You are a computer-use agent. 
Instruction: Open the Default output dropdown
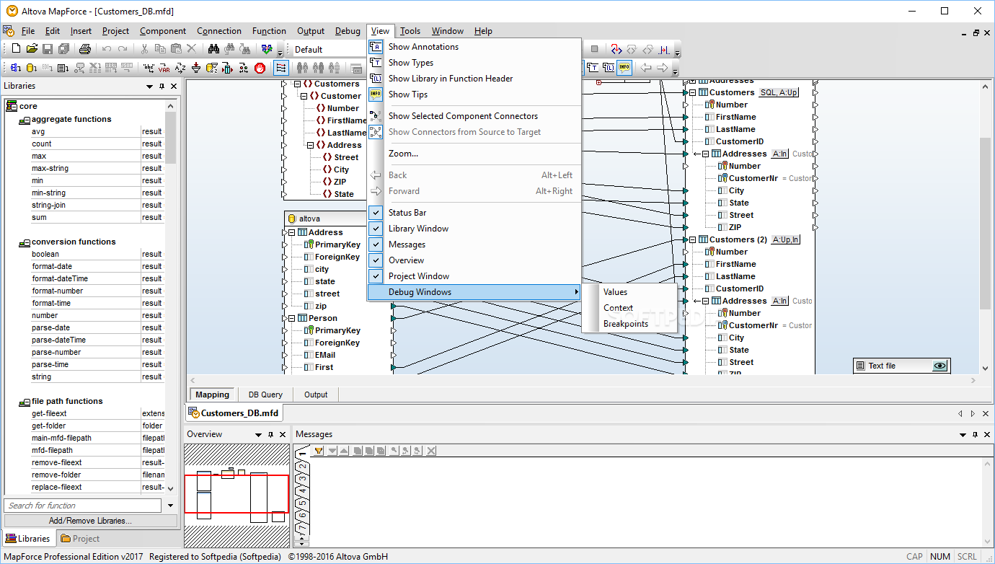(328, 49)
